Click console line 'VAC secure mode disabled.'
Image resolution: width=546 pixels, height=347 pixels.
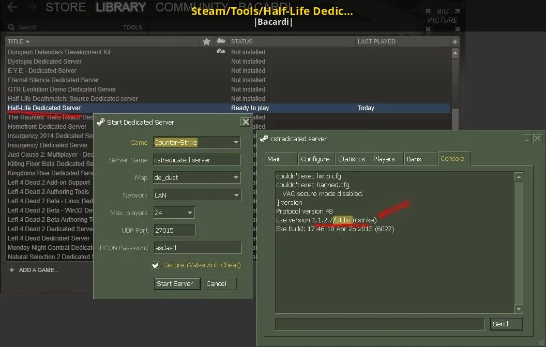323,194
